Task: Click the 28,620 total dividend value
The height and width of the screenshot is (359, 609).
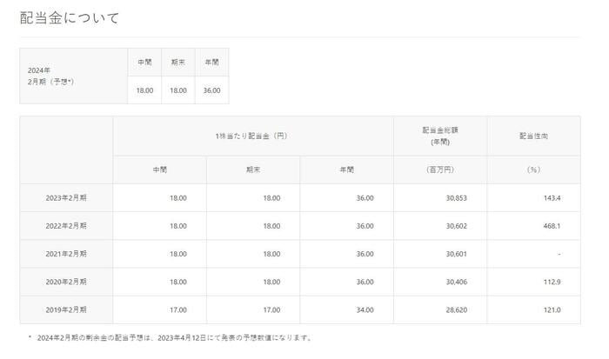Action: point(454,309)
